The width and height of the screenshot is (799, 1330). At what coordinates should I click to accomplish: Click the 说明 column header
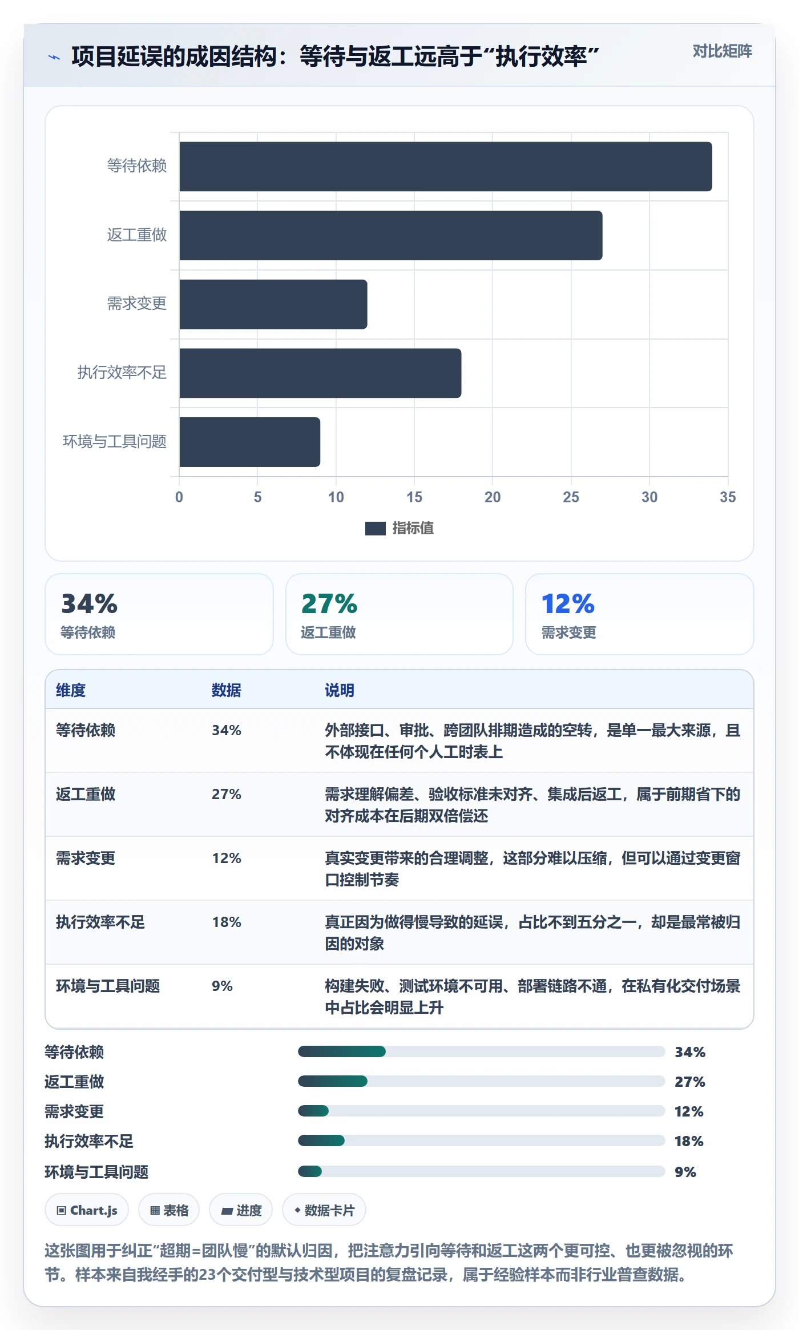point(340,690)
